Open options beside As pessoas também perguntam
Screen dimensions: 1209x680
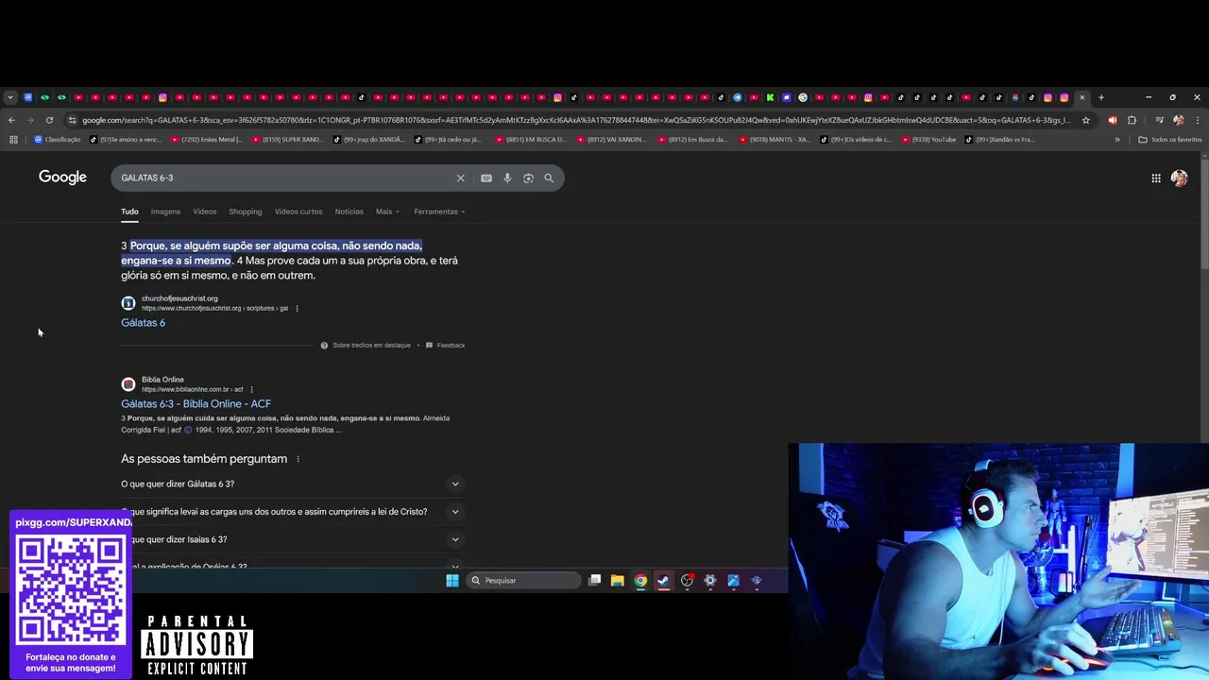tap(298, 459)
